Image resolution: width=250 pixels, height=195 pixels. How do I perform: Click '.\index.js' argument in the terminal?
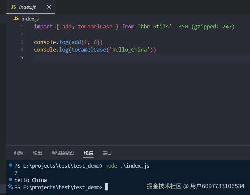pos(135,166)
